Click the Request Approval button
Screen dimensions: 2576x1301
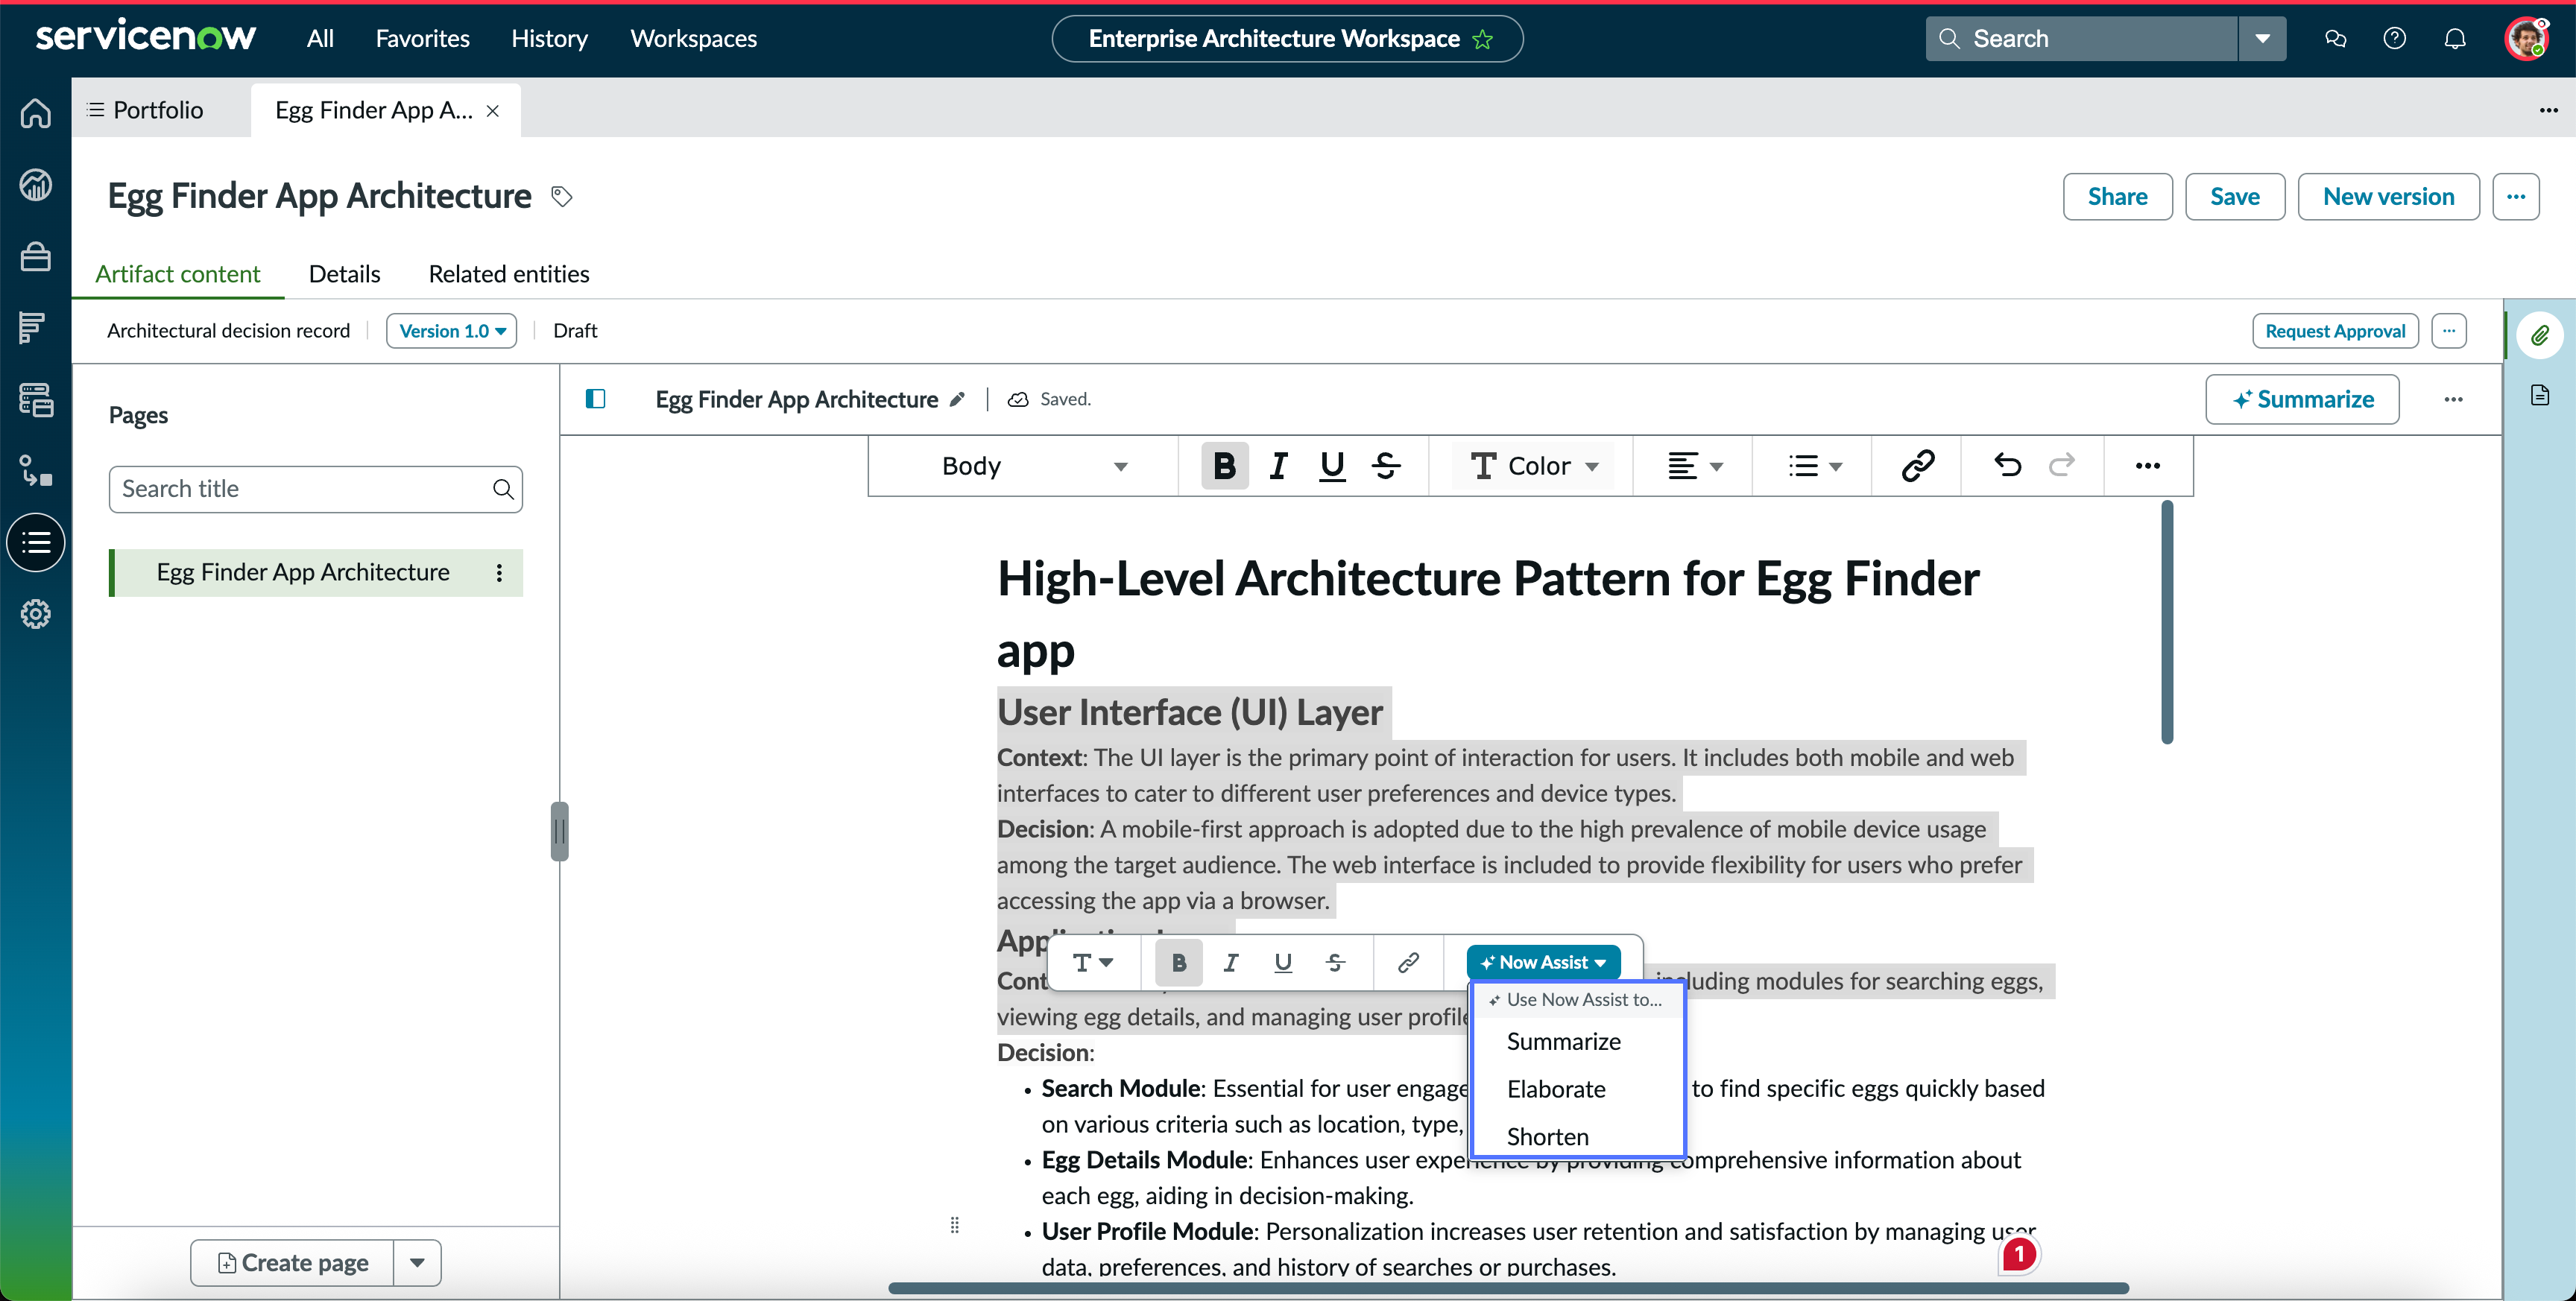point(2335,331)
